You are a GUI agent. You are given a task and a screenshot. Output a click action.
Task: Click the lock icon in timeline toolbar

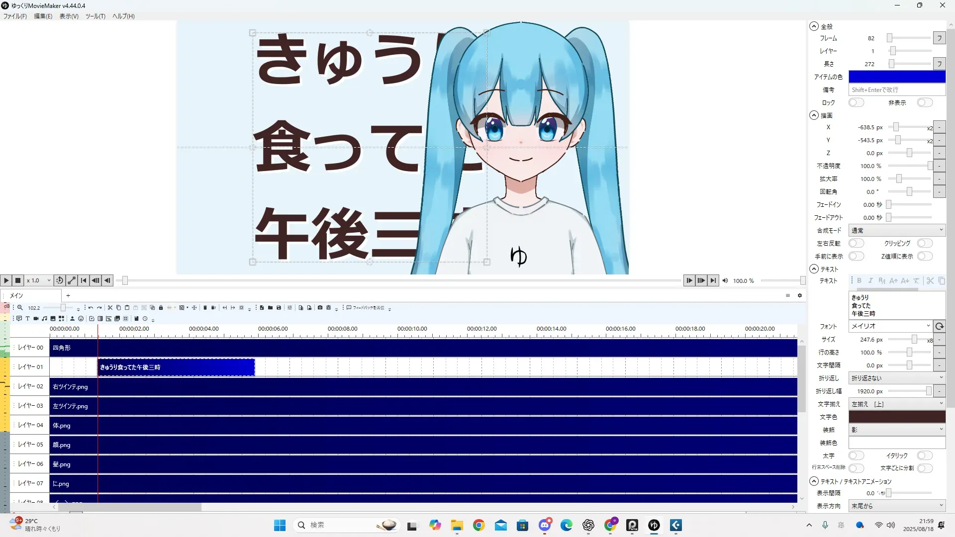point(161,308)
